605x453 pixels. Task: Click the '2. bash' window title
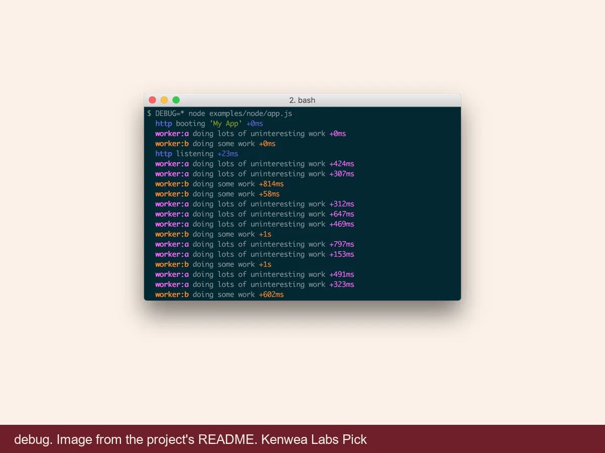[x=302, y=100]
